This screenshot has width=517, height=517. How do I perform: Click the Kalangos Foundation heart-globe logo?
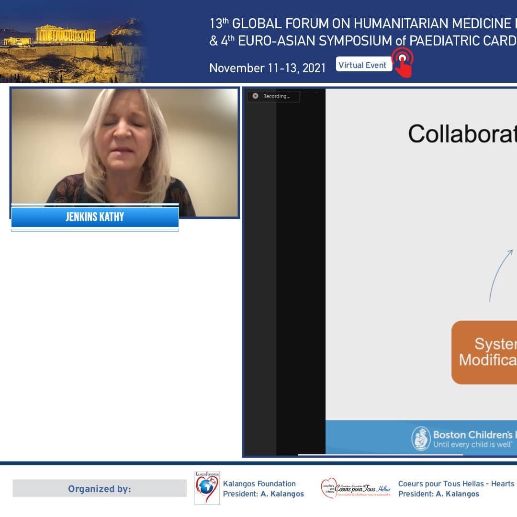[207, 488]
